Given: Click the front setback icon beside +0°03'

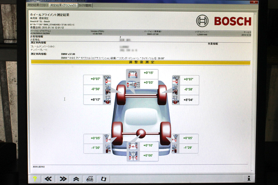Looking at the screenshot, I should click(x=133, y=84).
